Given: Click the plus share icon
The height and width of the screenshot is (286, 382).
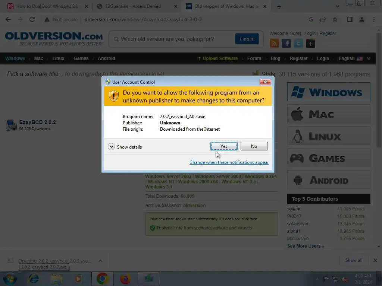Looking at the screenshot, I should [311, 44].
